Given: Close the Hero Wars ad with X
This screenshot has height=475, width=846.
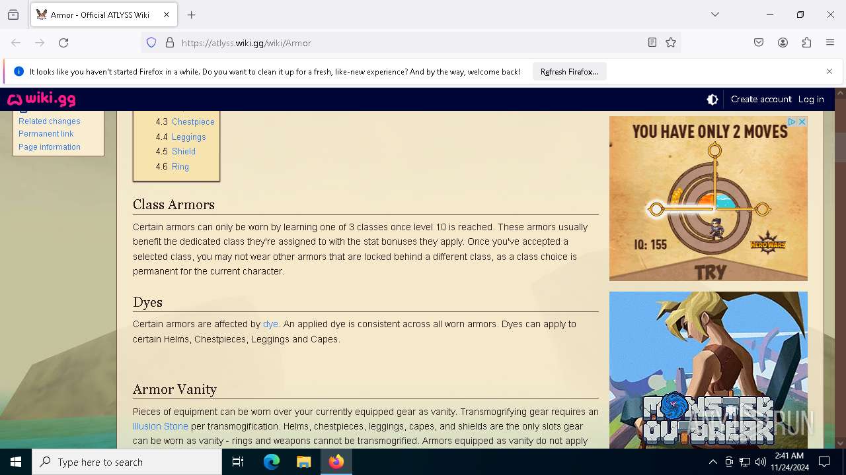Looking at the screenshot, I should tap(802, 122).
